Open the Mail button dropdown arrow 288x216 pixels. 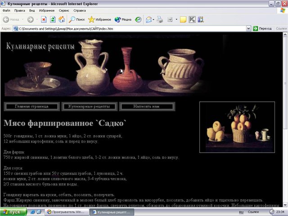click(x=154, y=20)
